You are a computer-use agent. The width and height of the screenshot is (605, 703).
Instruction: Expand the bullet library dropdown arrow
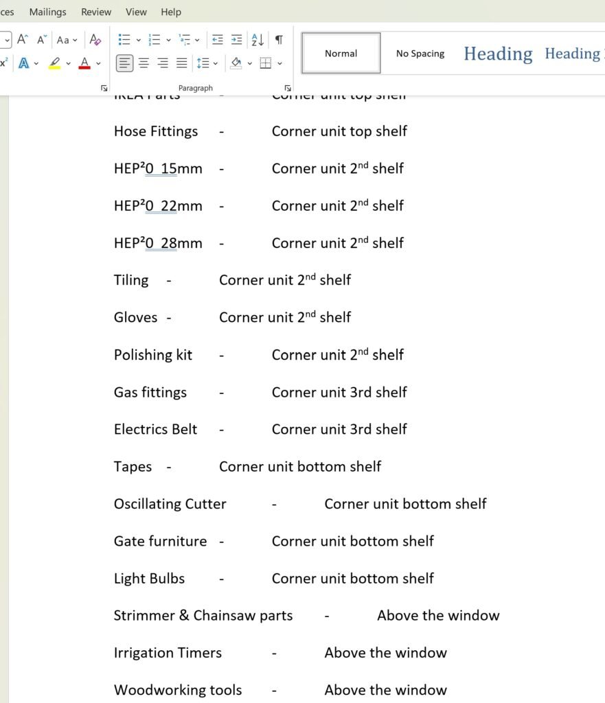[x=139, y=40]
